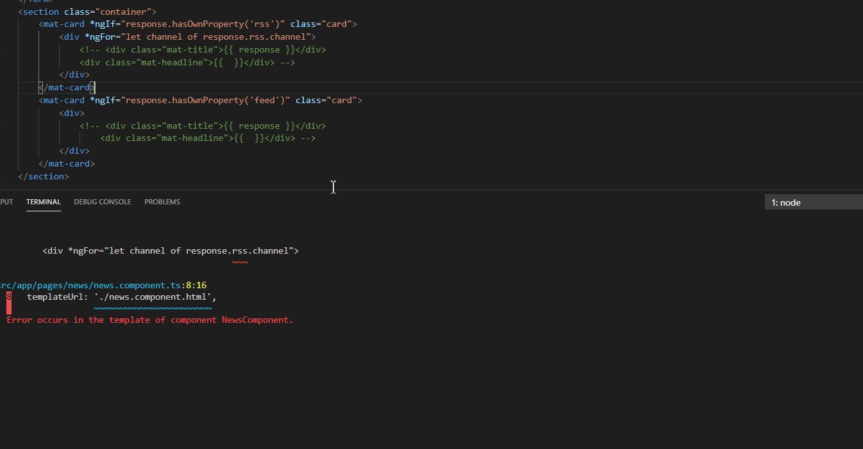Click the mat-card line checking 'feed' property
The width and height of the screenshot is (863, 449).
point(200,101)
